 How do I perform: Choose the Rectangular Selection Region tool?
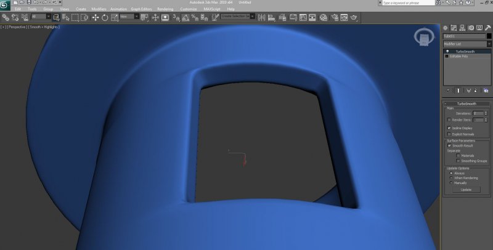click(75, 18)
